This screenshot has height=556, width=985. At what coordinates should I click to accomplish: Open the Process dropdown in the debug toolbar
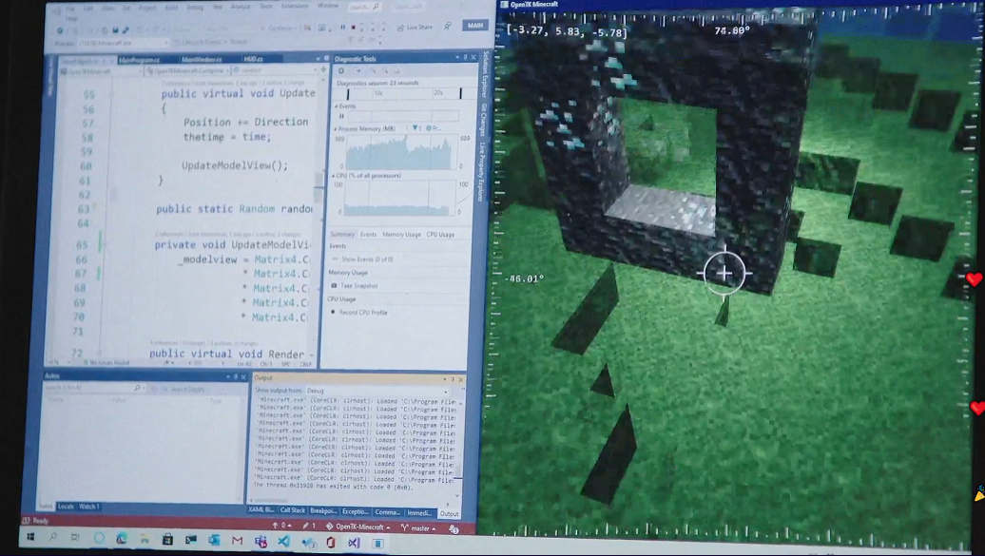click(x=124, y=43)
